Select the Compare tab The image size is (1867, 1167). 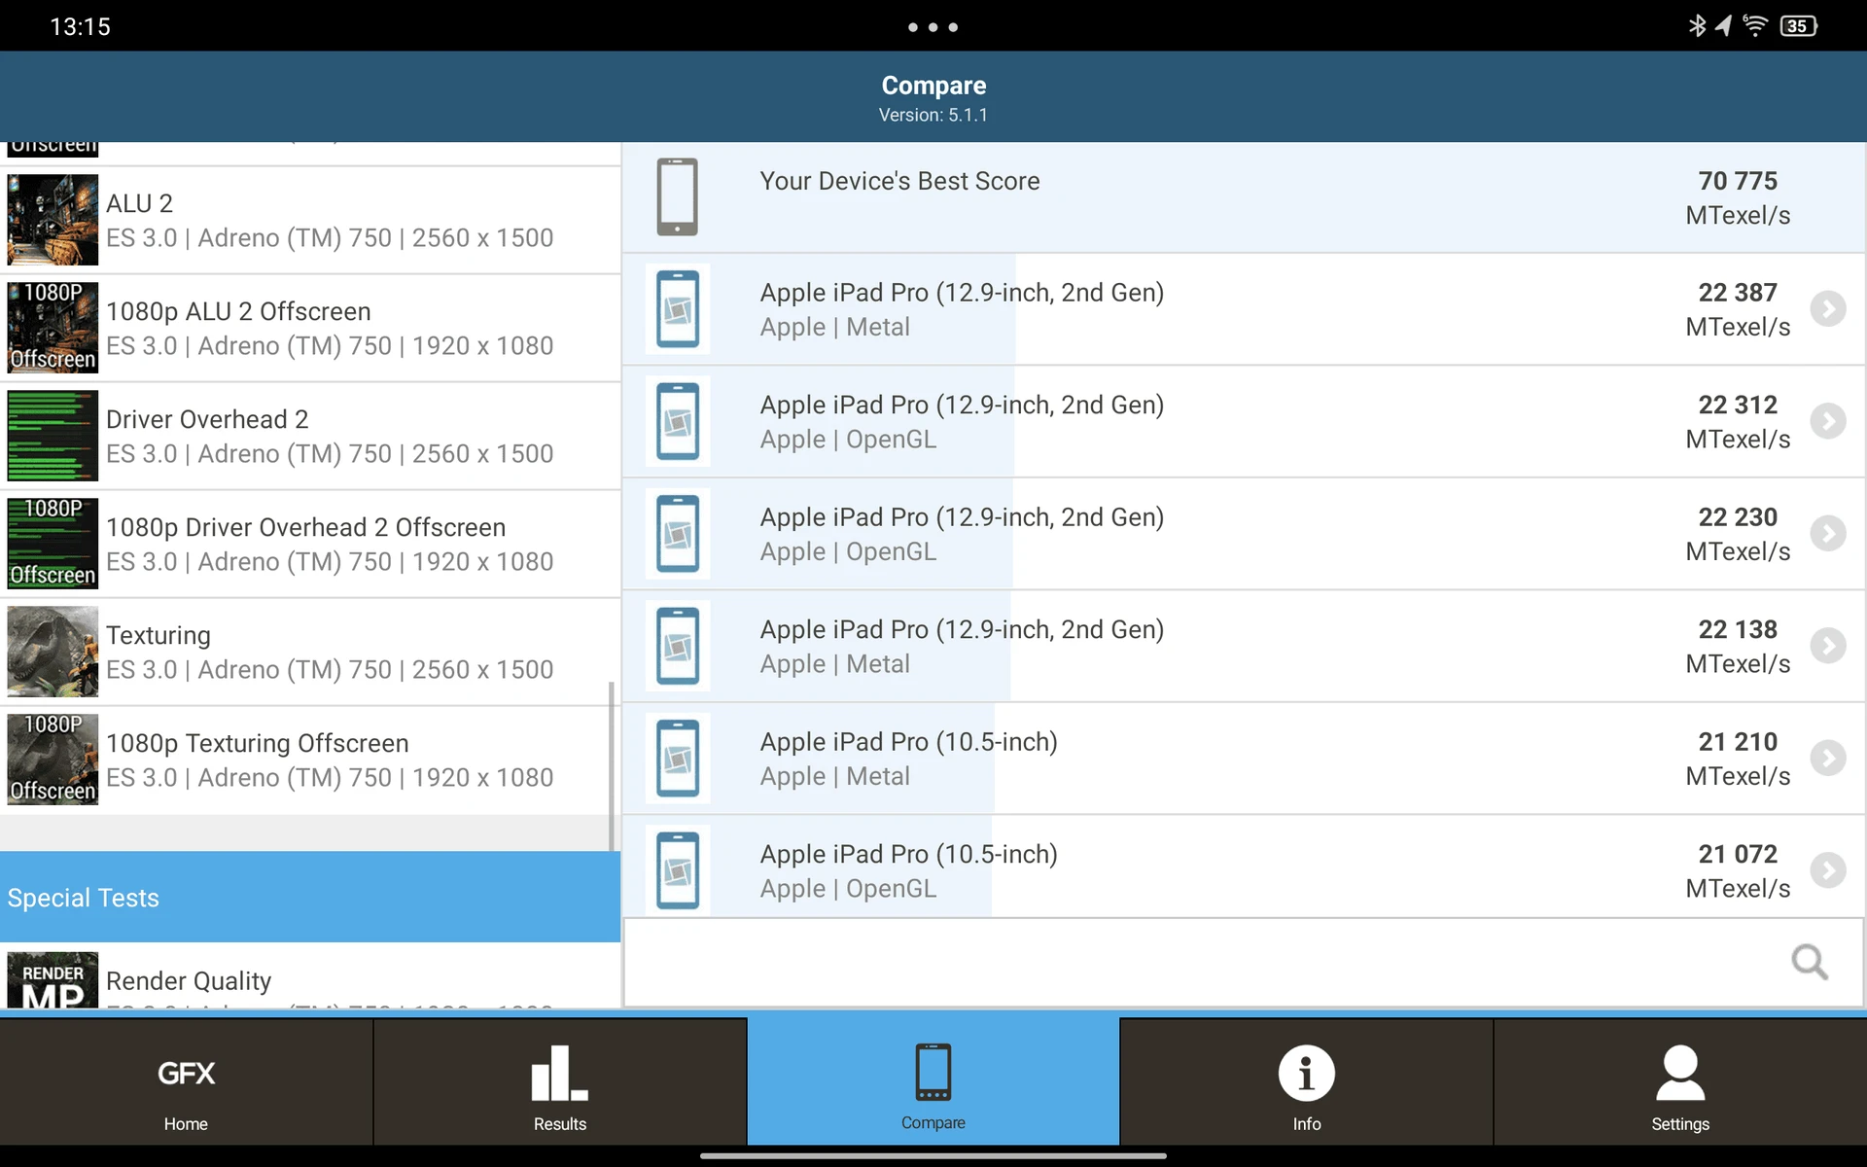tap(933, 1081)
